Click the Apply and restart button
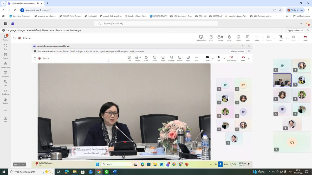 point(295,30)
